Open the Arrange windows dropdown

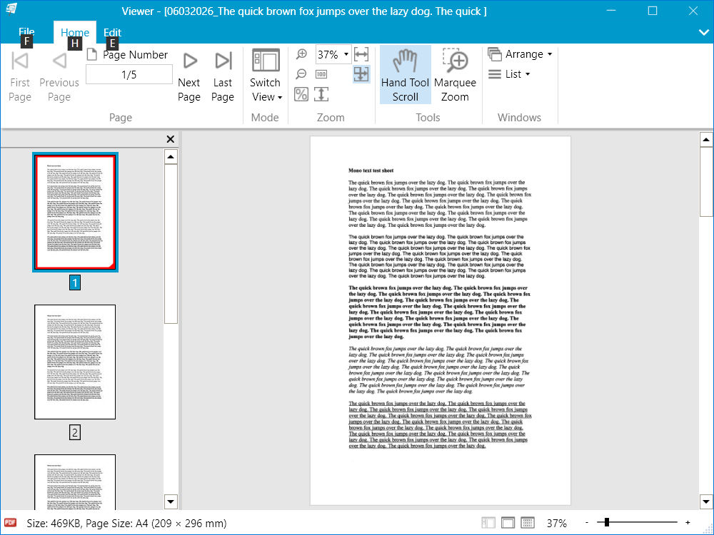(521, 54)
